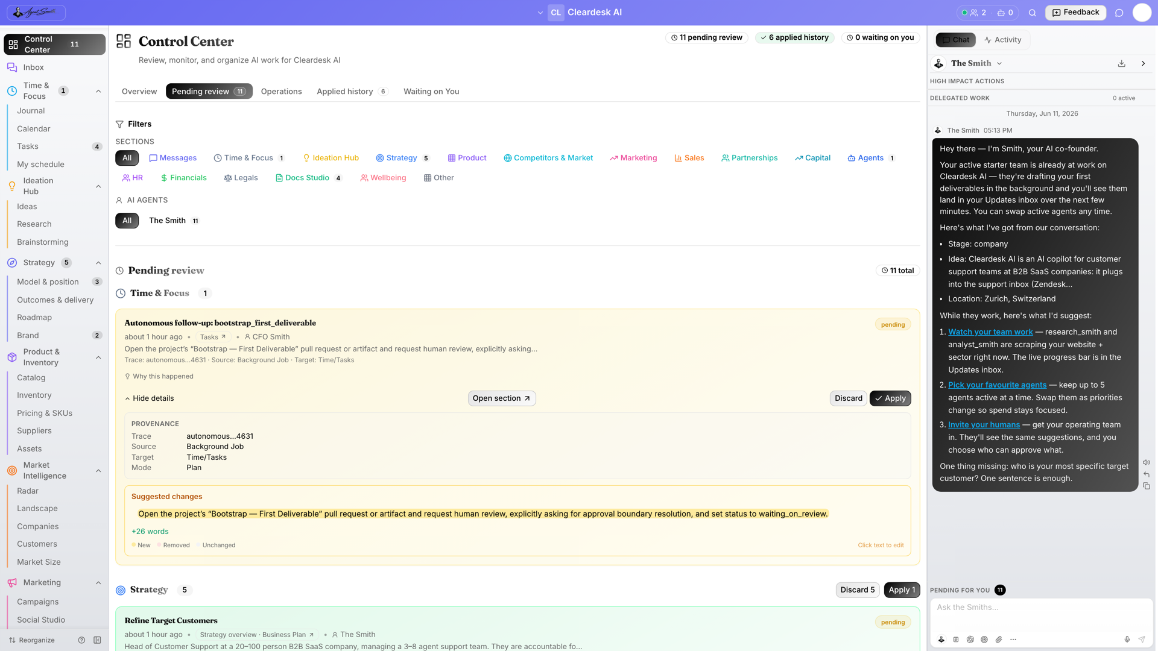This screenshot has height=651, width=1158.
Task: Click the AI model swirl icon in chat input
Action: [x=970, y=640]
